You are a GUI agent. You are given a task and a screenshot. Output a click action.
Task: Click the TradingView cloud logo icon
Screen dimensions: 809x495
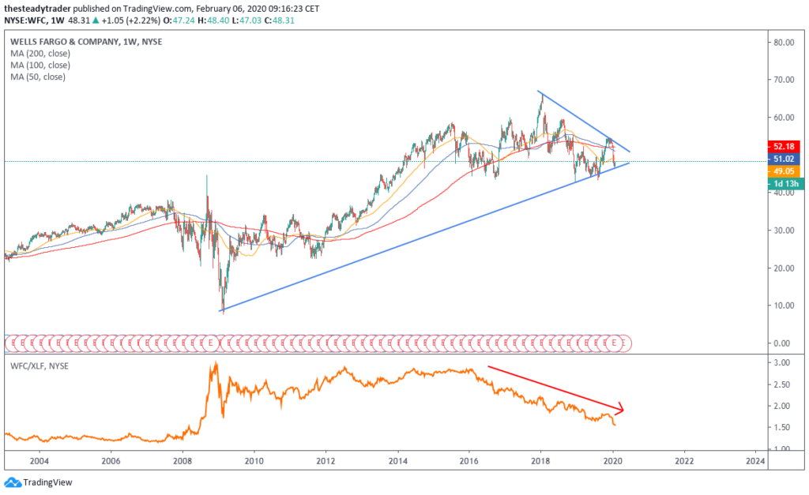pos(13,482)
